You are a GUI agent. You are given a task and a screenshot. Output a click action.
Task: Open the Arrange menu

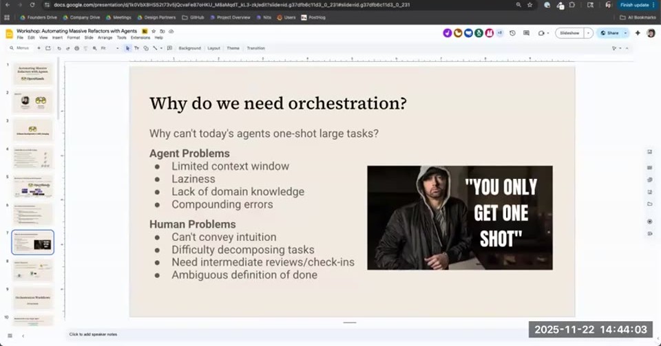coord(105,37)
